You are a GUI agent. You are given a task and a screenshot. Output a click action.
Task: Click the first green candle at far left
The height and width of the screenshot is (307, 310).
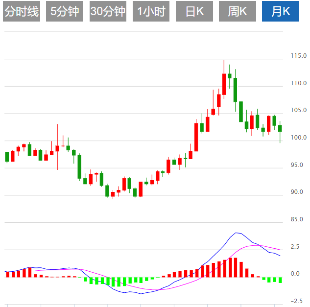[7, 157]
